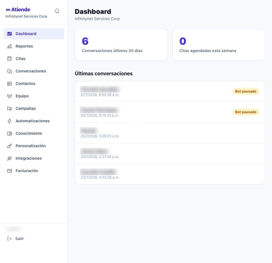
Task: Click the Atiende logo
Action: (x=18, y=10)
